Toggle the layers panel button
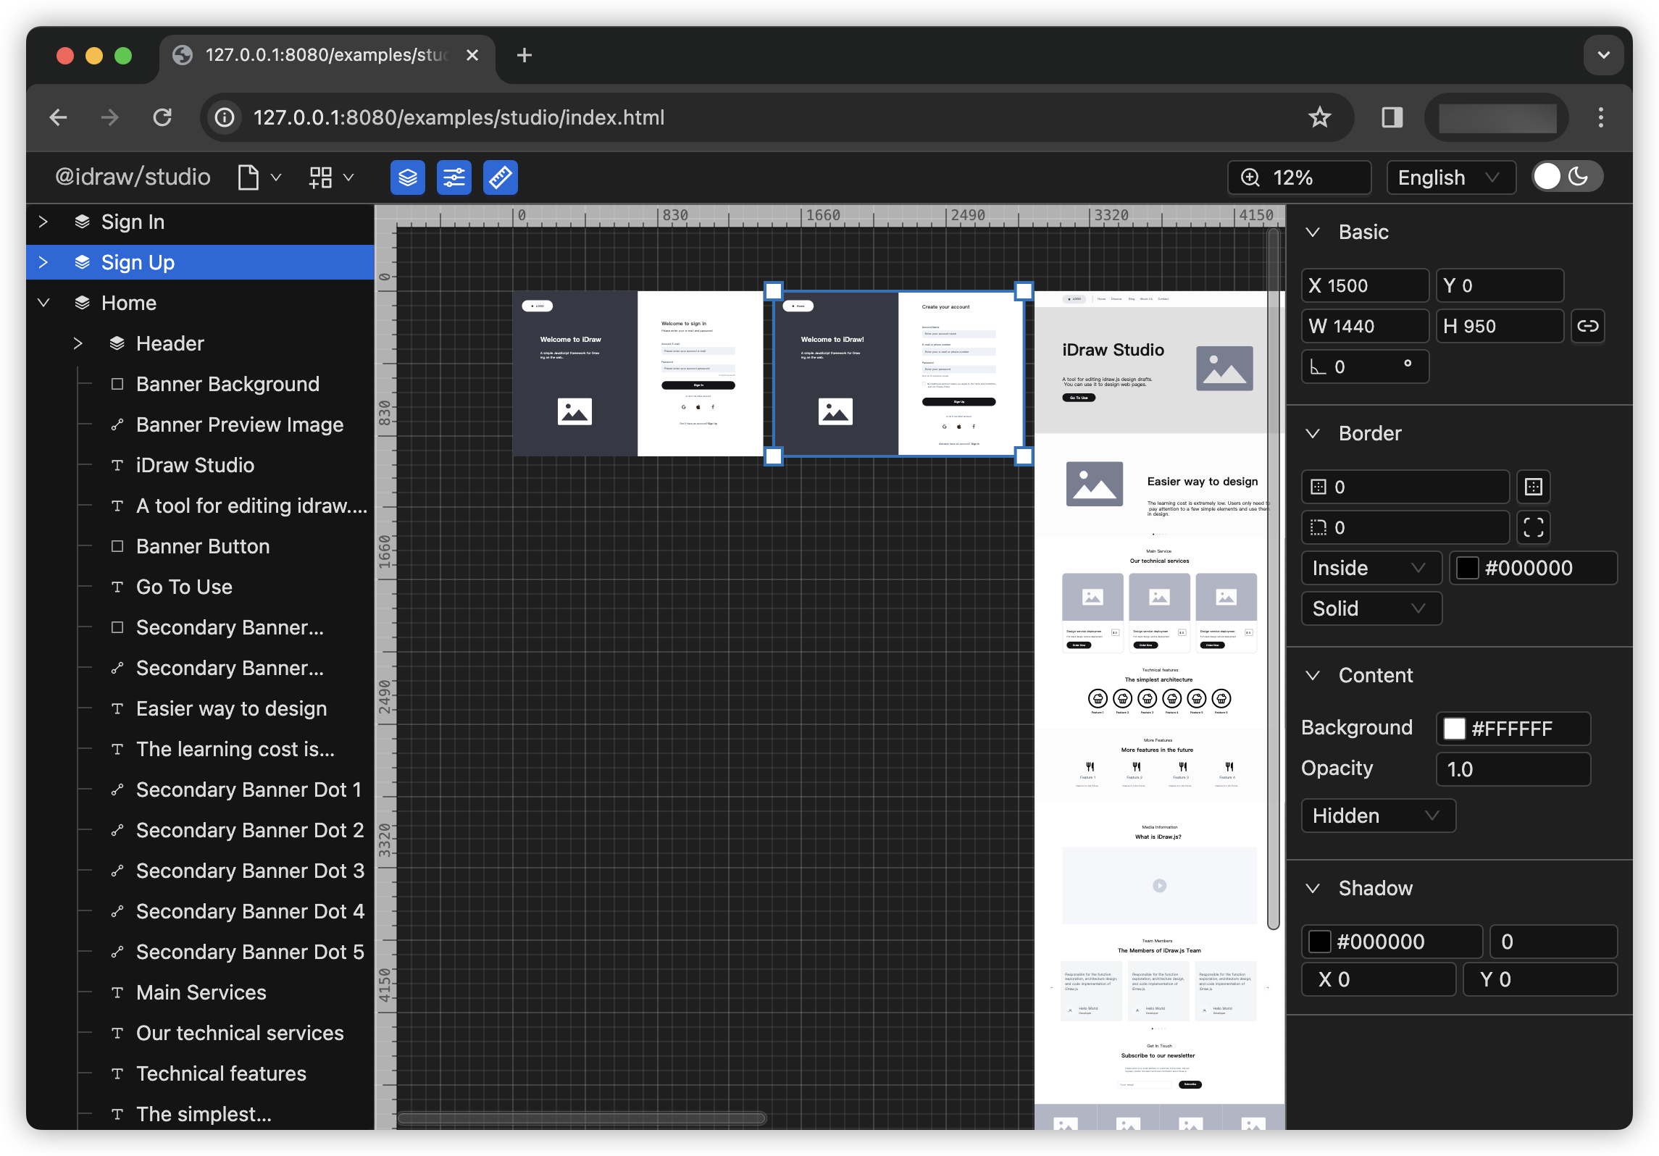Screen dimensions: 1659x1156 point(407,177)
